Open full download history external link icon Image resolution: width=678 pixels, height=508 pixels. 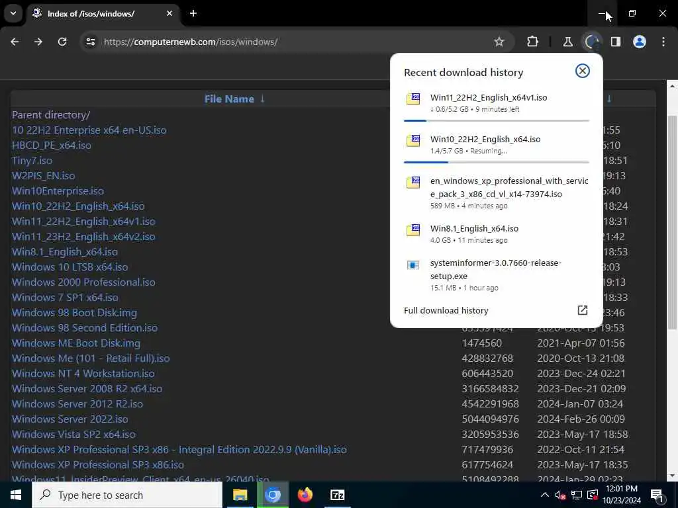click(583, 310)
